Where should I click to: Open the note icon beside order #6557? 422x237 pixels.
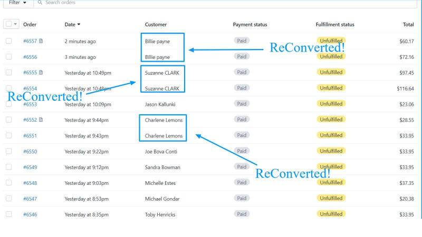[x=41, y=41]
